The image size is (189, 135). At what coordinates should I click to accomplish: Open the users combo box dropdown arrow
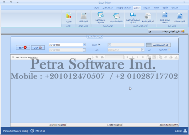point(109,45)
